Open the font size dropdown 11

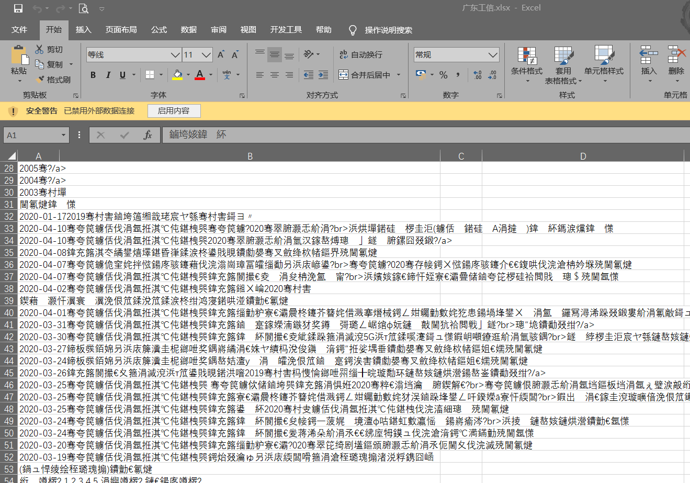(x=207, y=54)
